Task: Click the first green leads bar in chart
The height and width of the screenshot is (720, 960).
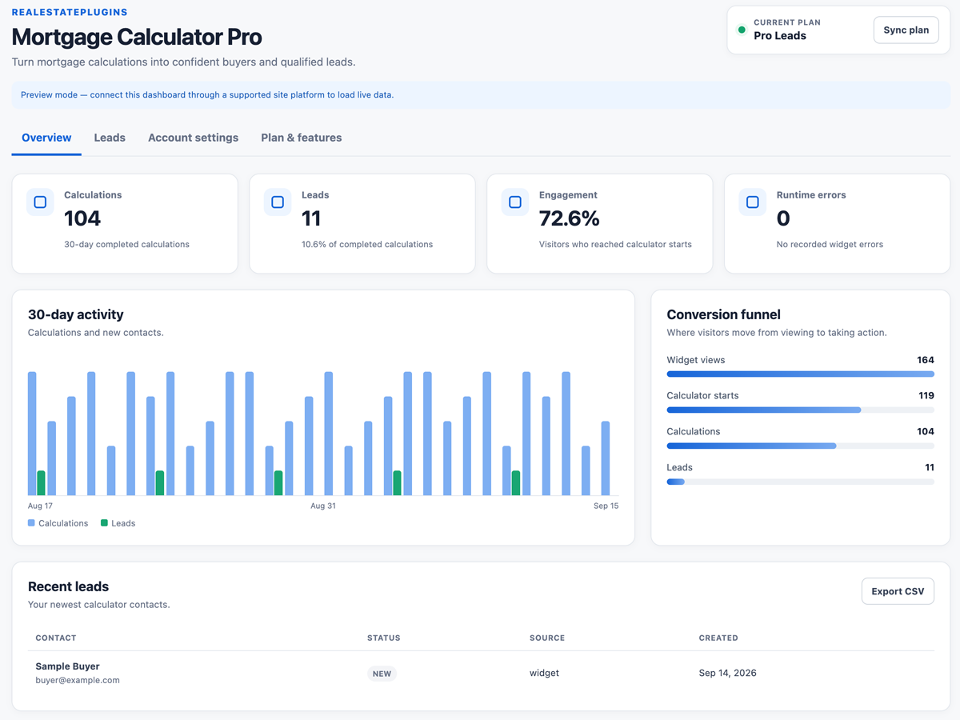Action: click(x=42, y=483)
